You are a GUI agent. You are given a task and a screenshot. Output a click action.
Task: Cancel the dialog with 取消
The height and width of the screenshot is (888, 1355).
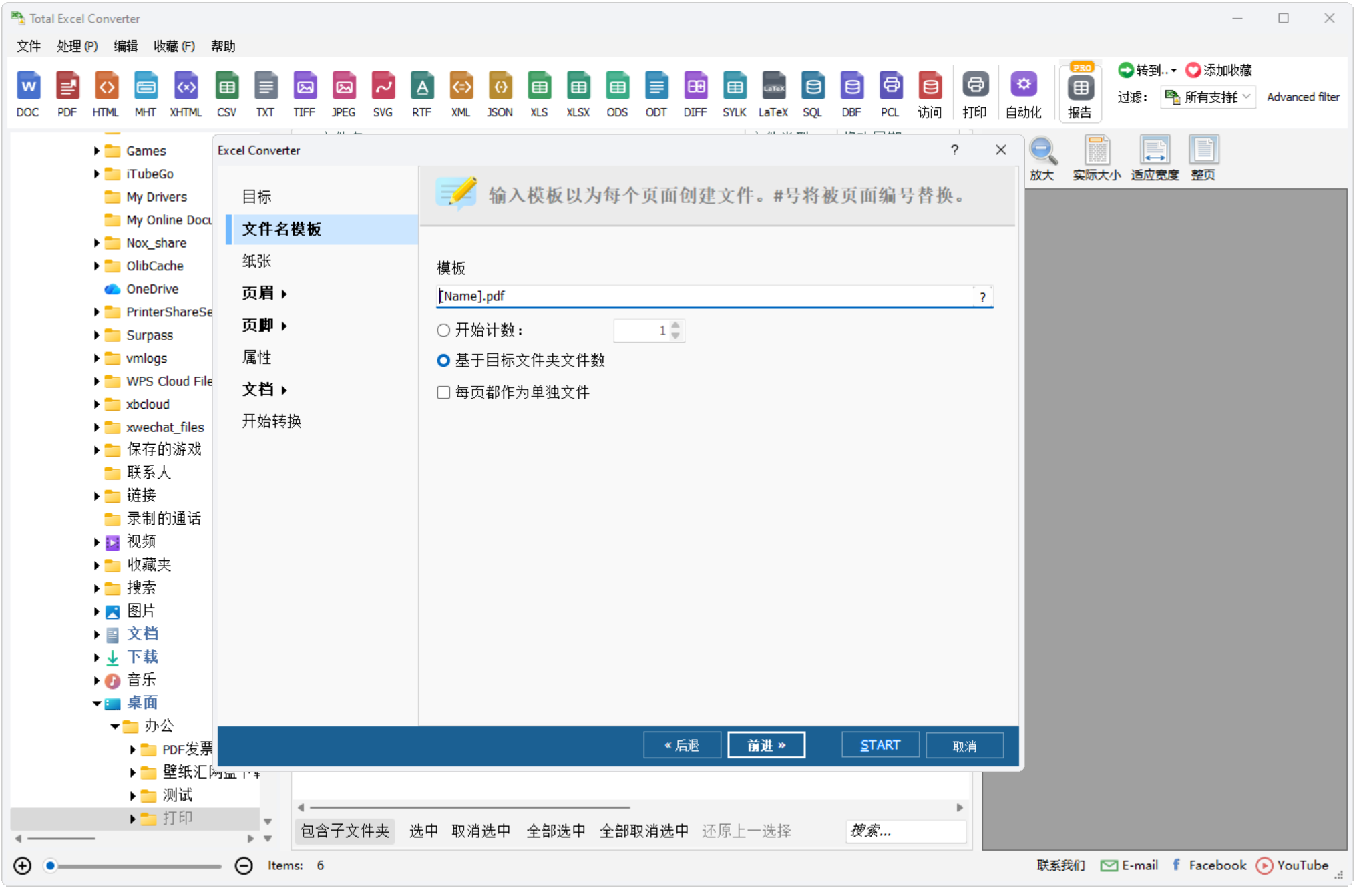point(964,746)
